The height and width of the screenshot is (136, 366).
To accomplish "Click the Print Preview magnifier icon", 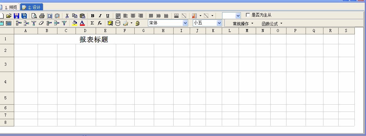I will tap(34, 16).
